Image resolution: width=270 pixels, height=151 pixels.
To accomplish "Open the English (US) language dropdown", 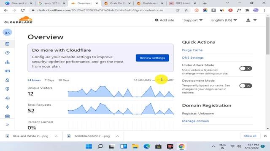I will pos(224,20).
